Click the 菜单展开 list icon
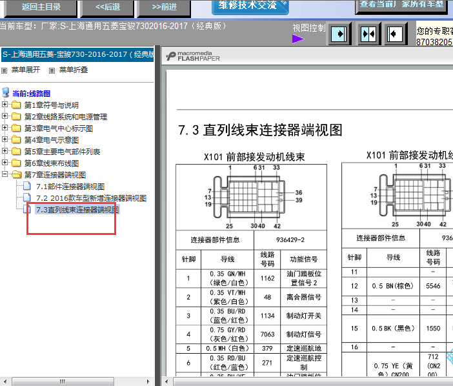453x386 pixels. coord(5,70)
